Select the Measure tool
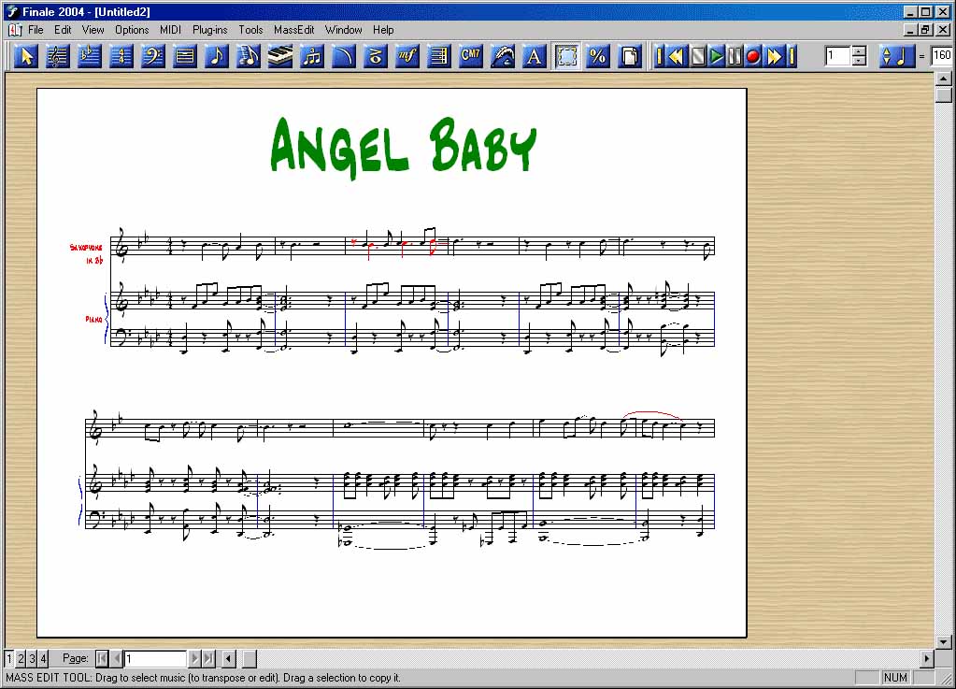956x689 pixels. pos(185,56)
